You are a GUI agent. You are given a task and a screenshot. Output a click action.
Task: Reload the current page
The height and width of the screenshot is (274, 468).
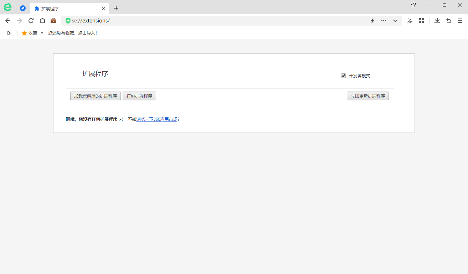click(31, 21)
